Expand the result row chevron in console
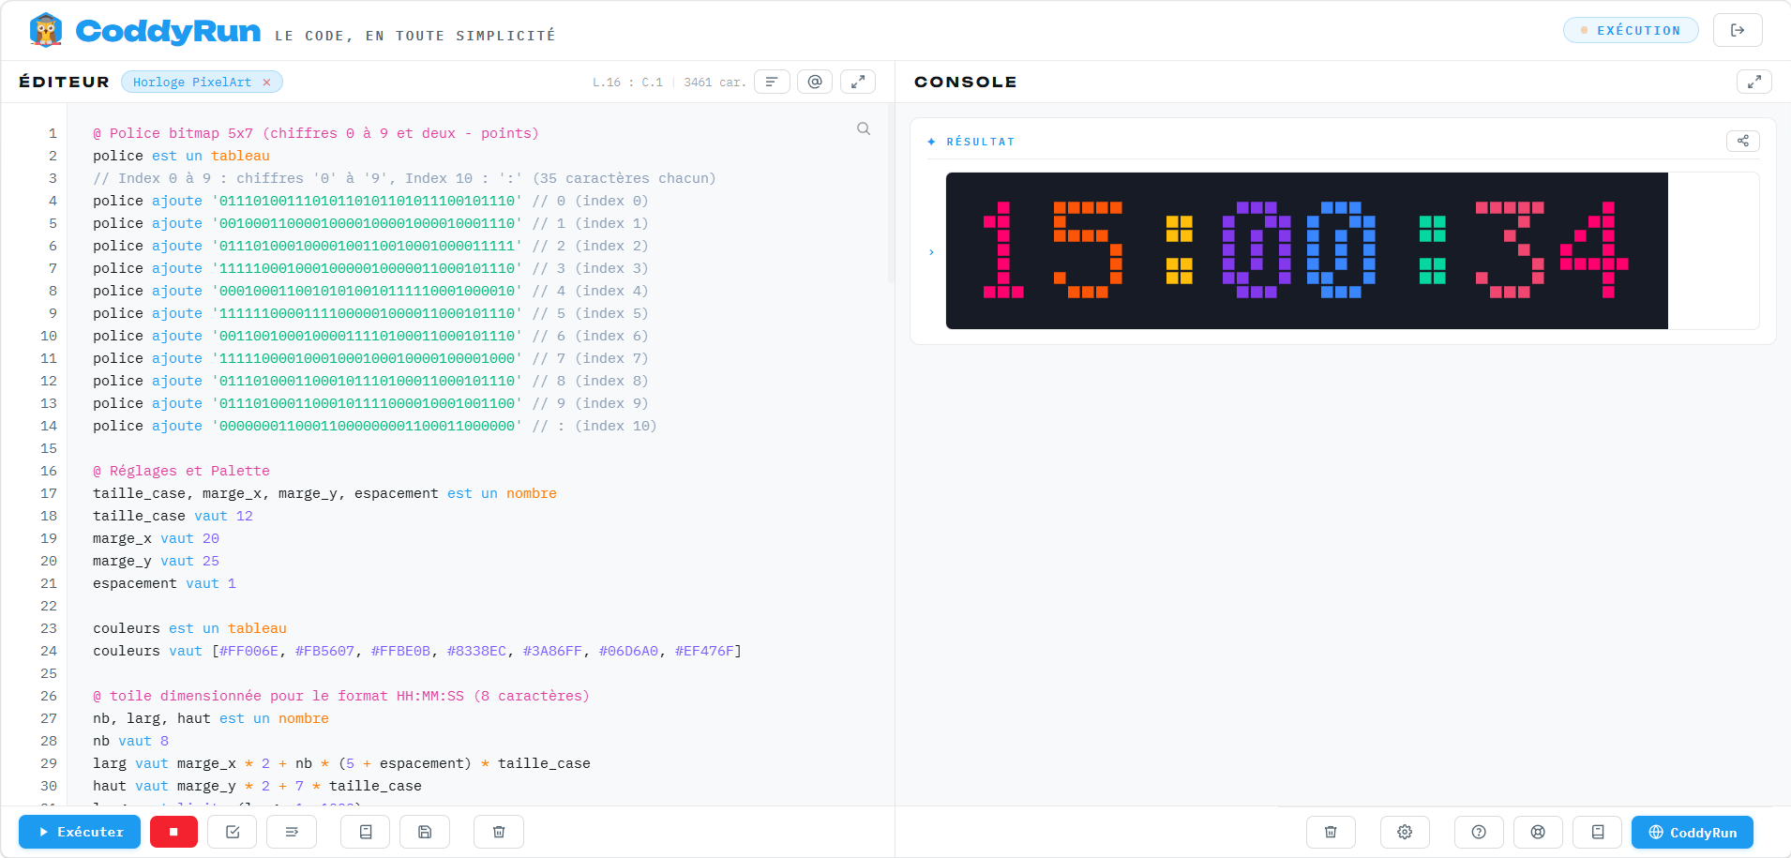 click(931, 251)
